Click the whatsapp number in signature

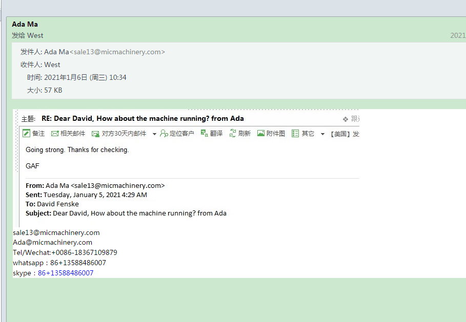[78, 263]
